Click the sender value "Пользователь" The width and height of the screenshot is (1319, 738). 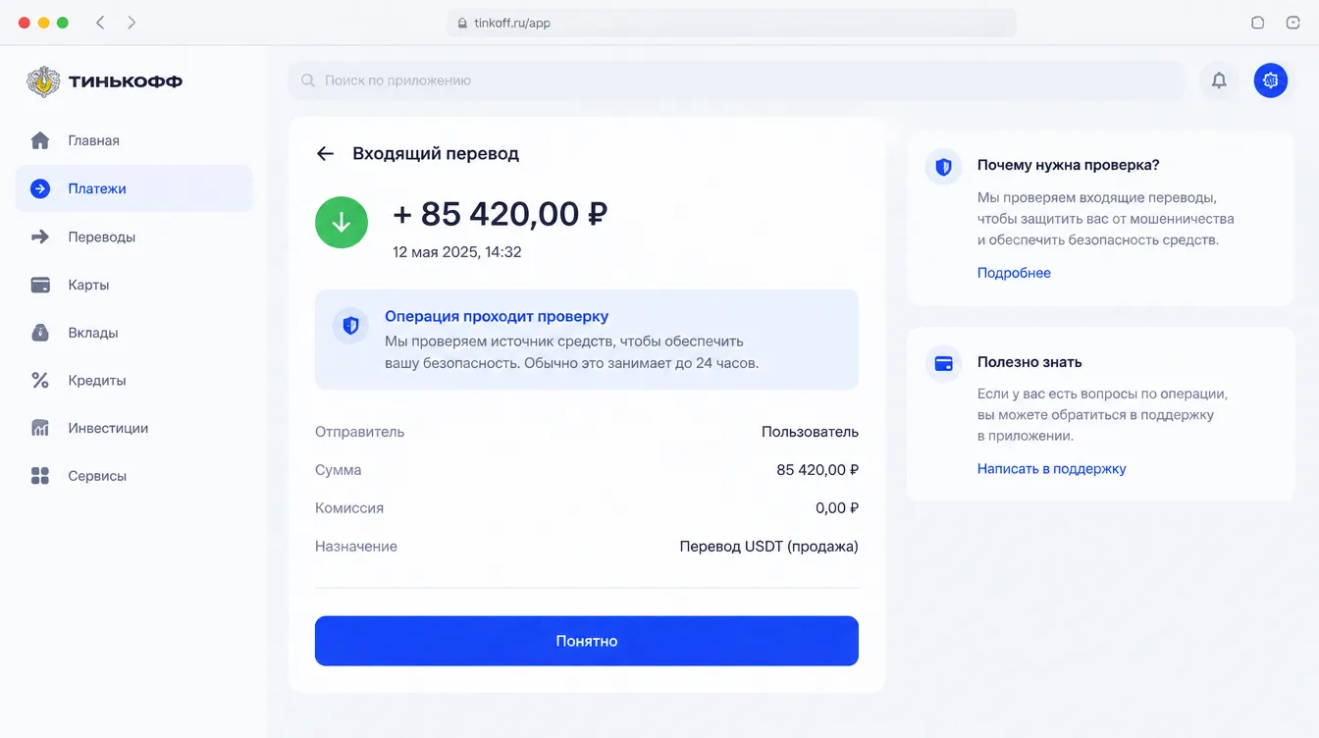point(810,432)
